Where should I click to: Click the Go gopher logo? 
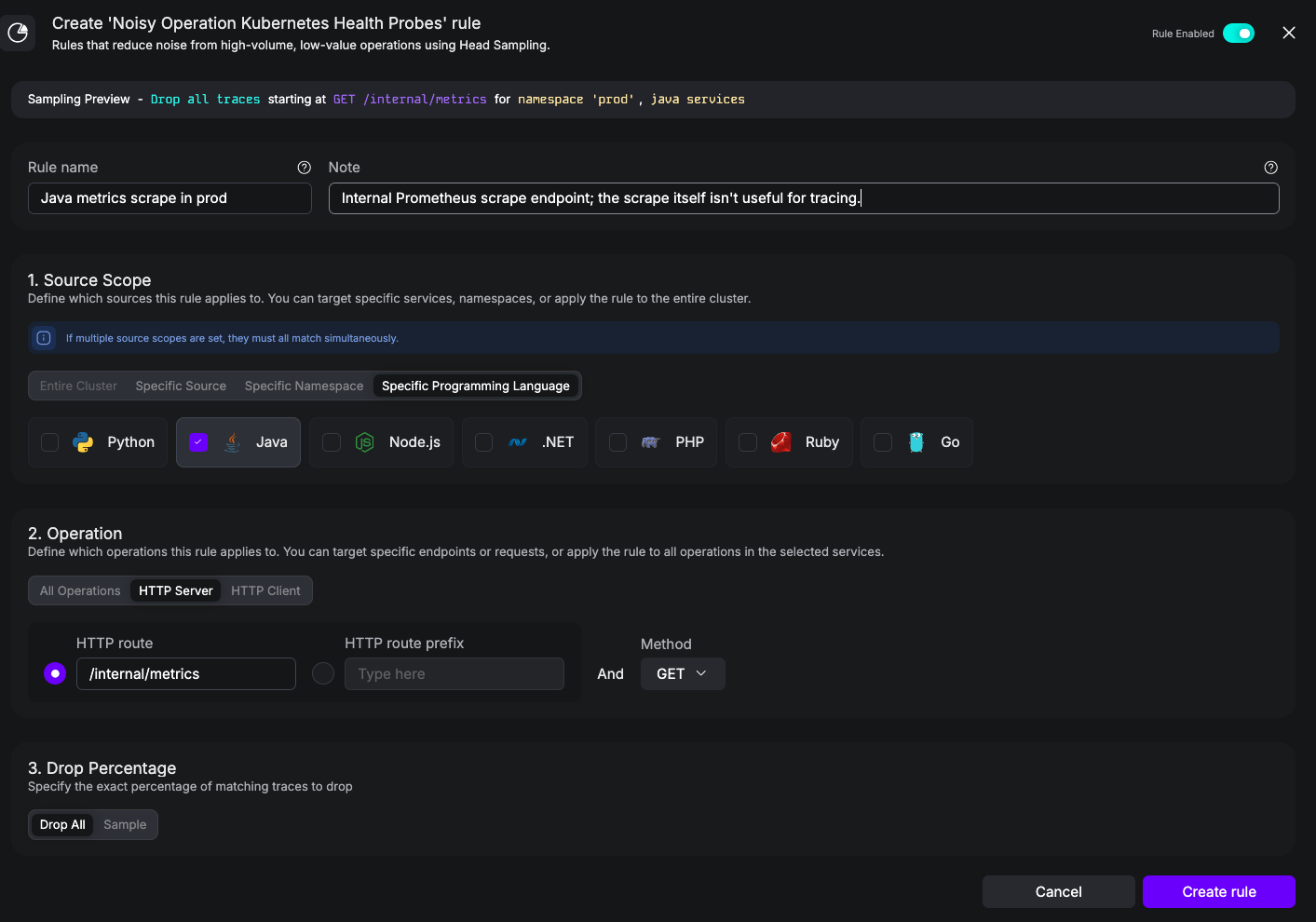pyautogui.click(x=916, y=442)
